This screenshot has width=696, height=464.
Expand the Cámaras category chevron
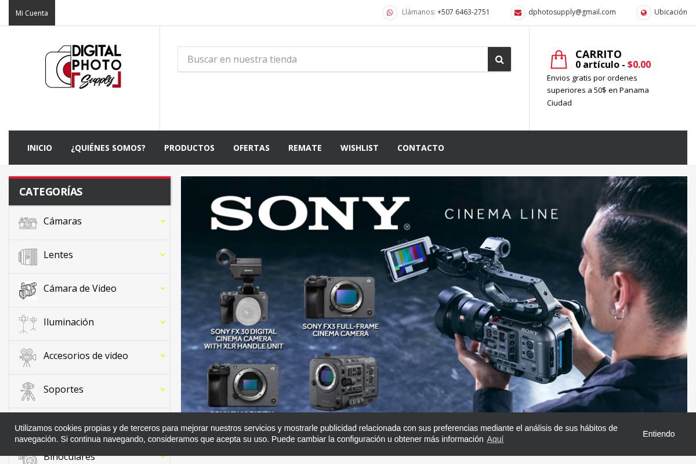click(163, 221)
